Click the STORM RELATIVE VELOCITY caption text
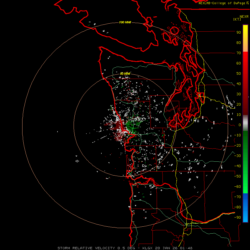Screen dimensions: 250x250 coord(86,248)
